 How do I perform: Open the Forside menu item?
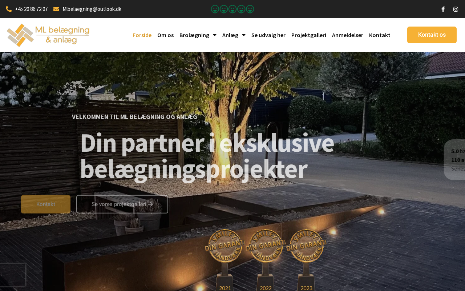(142, 35)
